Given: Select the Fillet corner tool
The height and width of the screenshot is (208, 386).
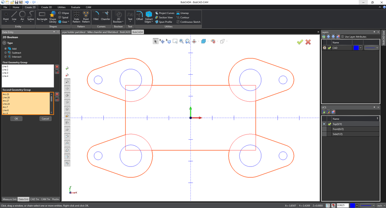Looking at the screenshot, I should (96, 16).
